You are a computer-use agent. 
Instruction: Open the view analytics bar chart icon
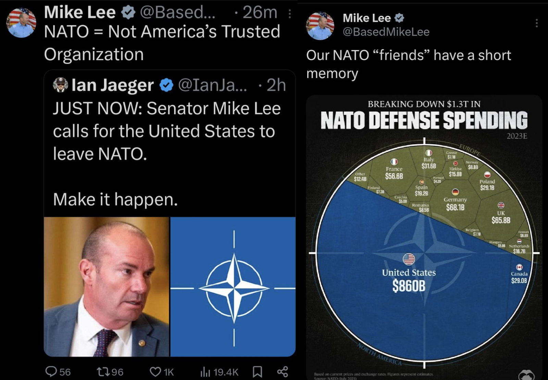coord(205,371)
